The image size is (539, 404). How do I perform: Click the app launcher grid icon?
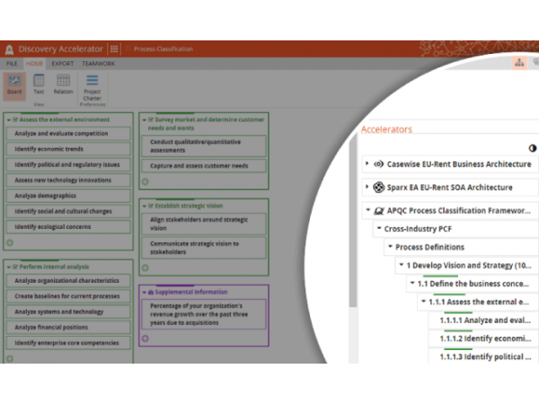click(x=114, y=48)
